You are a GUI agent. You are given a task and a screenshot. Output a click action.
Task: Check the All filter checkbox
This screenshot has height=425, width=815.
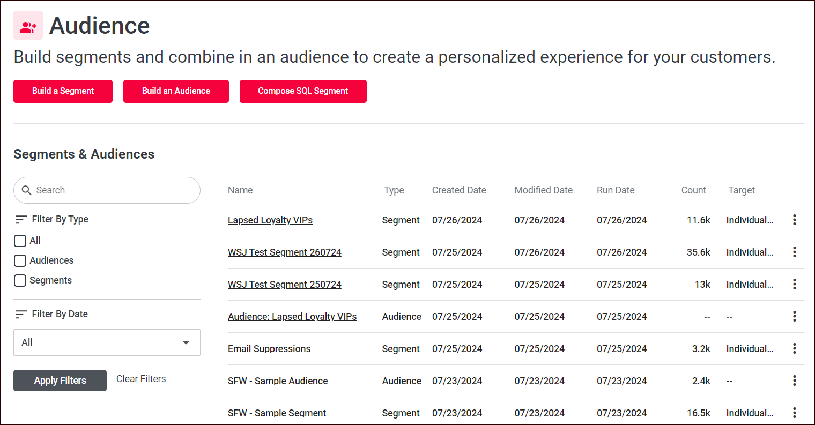coord(20,241)
